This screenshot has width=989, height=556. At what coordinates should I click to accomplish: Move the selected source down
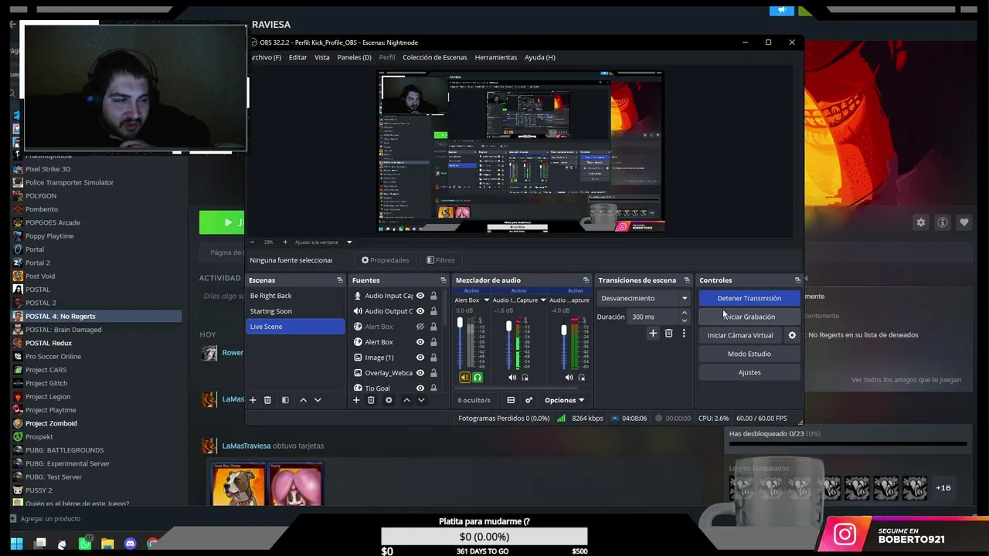[421, 400]
